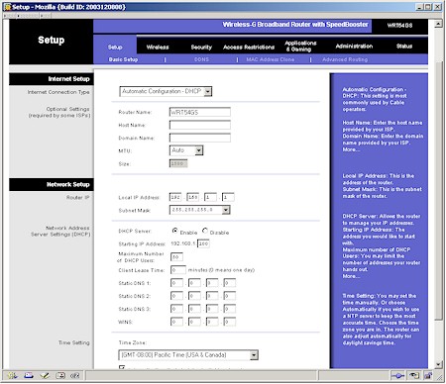Image resolution: width=446 pixels, height=384 pixels.
Task: Open Mail from the status bar component icon
Action: (x=29, y=375)
